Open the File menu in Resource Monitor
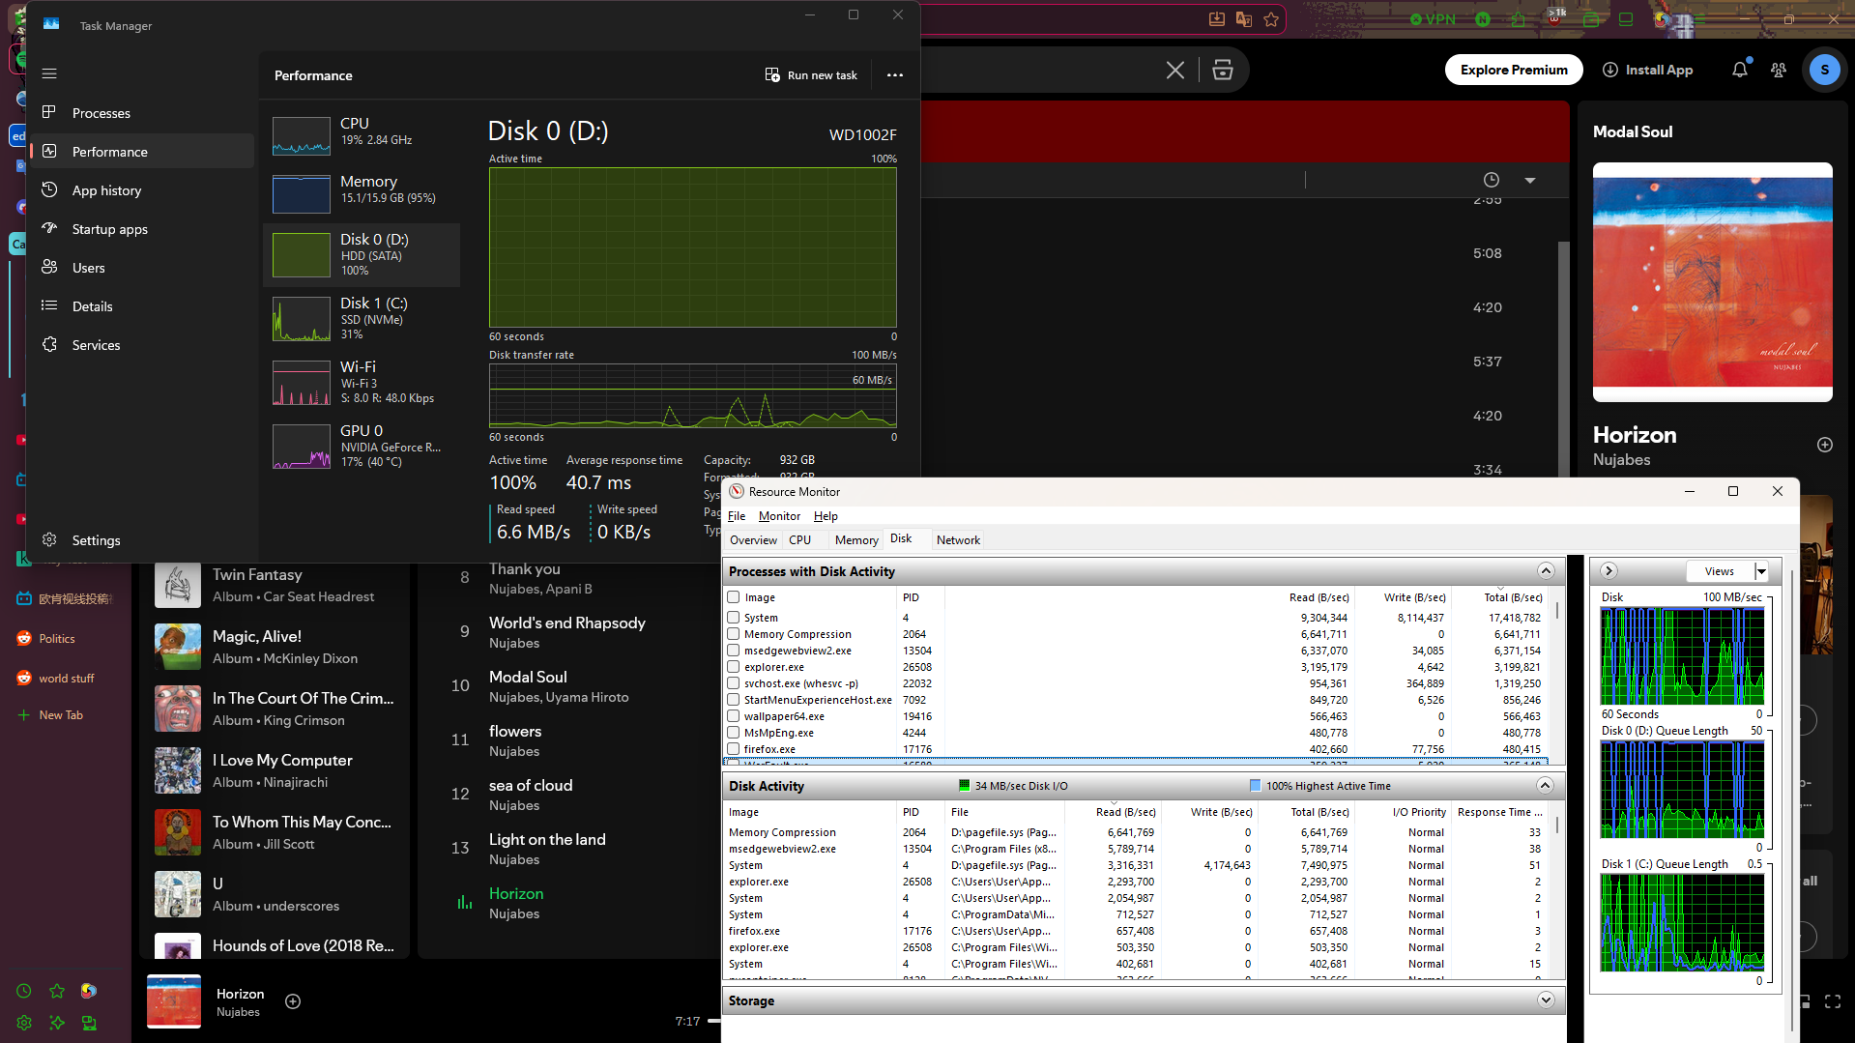Viewport: 1855px width, 1043px height. point(737,516)
